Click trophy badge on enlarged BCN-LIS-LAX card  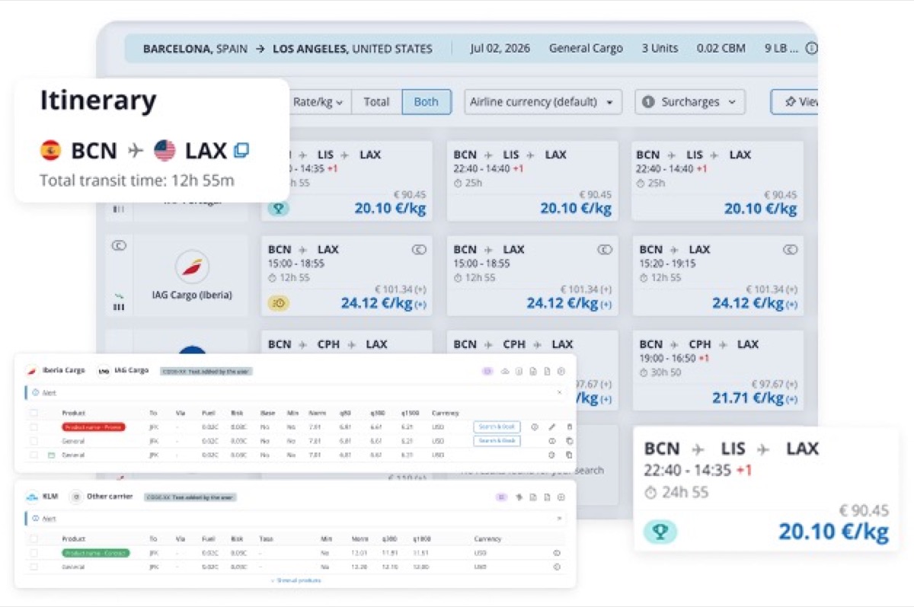coord(660,532)
